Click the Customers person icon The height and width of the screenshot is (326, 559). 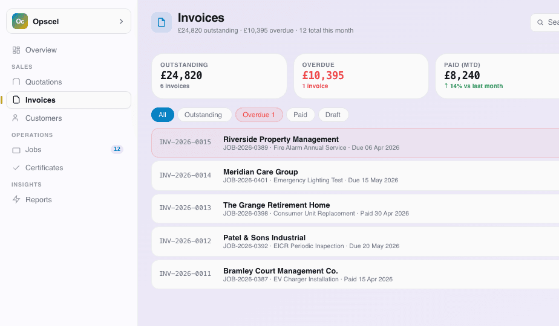15,118
